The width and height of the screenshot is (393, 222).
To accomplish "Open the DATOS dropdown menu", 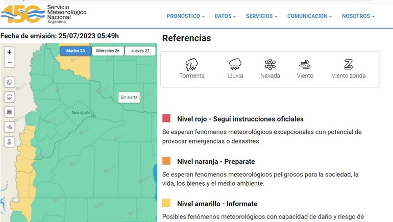I will point(225,16).
